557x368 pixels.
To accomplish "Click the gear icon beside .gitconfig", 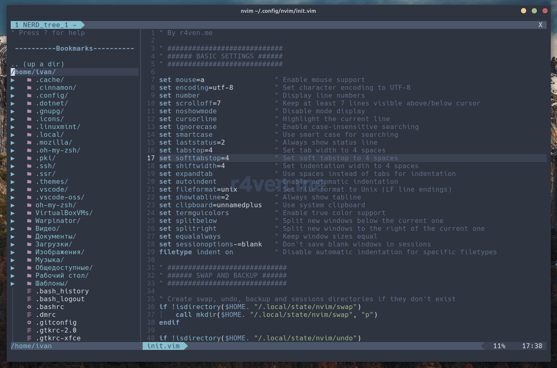I will coord(29,323).
